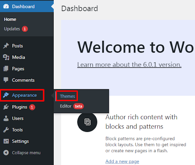Viewport: 195px width, 165px height.
Task: Click the Updates count badge
Action: [25, 29]
